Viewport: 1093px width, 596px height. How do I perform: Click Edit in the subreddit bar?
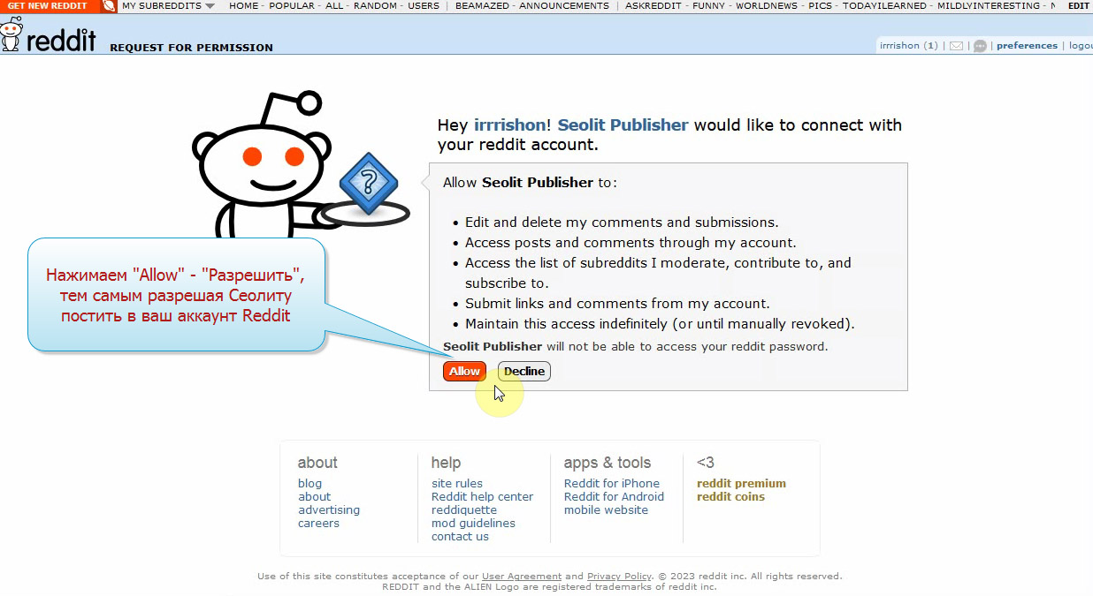point(1078,6)
